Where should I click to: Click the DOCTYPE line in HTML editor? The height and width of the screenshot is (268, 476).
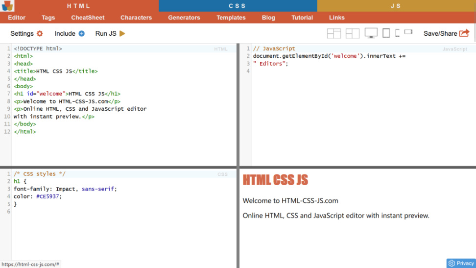click(x=38, y=49)
